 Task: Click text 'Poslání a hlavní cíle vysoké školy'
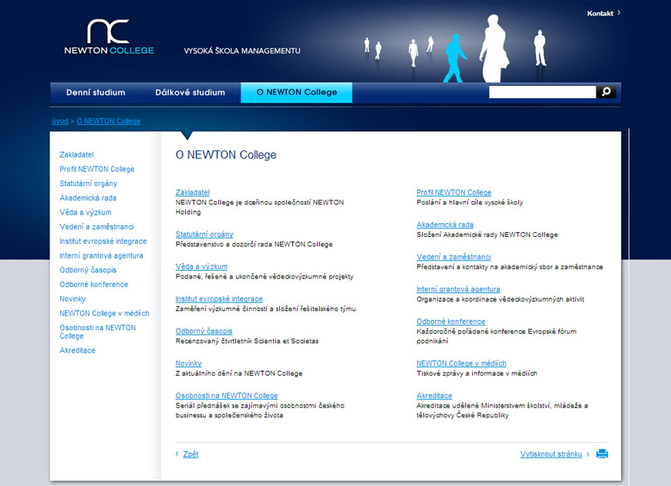tap(470, 203)
